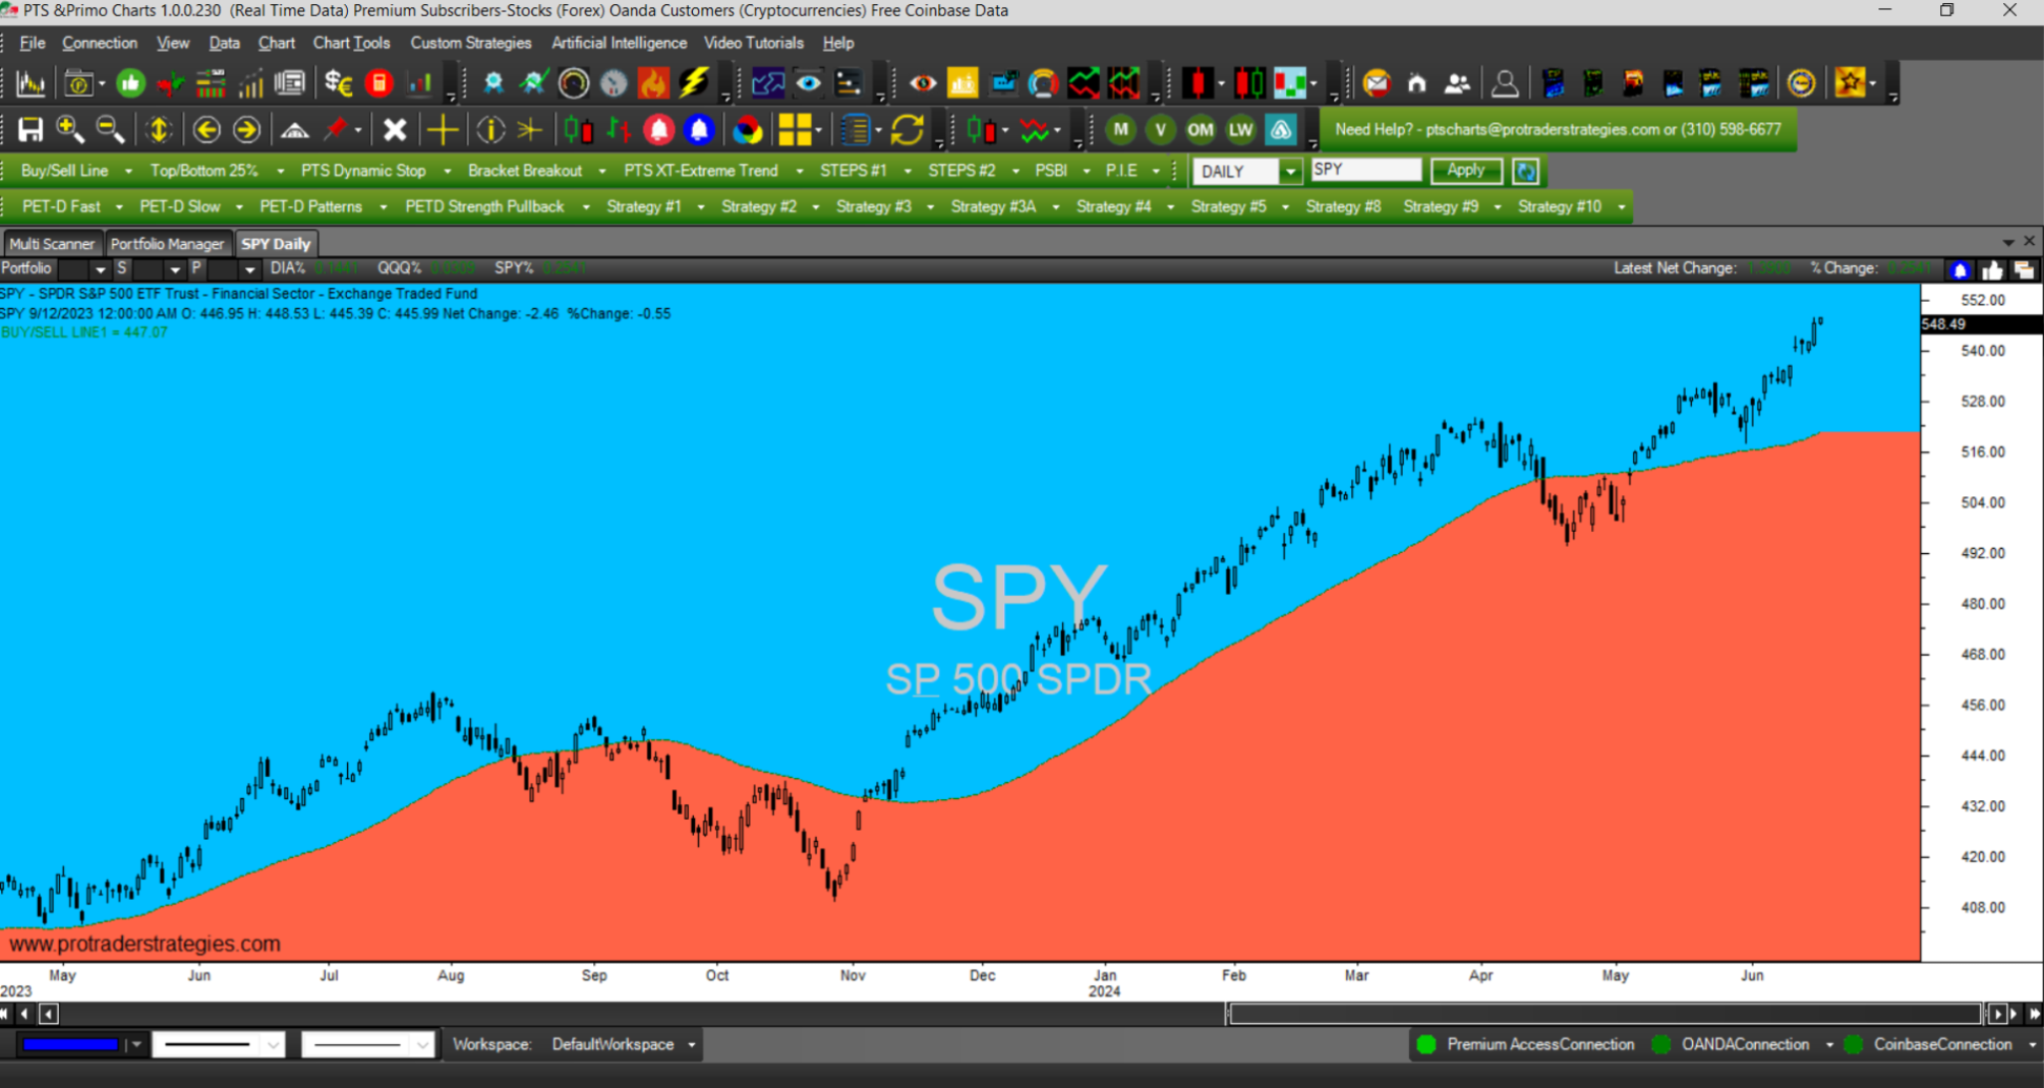Switch to the Portfolio Manager tab
Image resolution: width=2044 pixels, height=1088 pixels.
pyautogui.click(x=167, y=244)
